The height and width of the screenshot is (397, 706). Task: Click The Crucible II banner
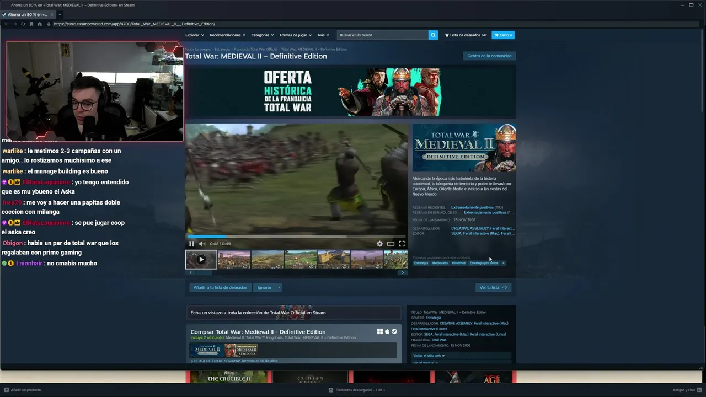(x=228, y=377)
